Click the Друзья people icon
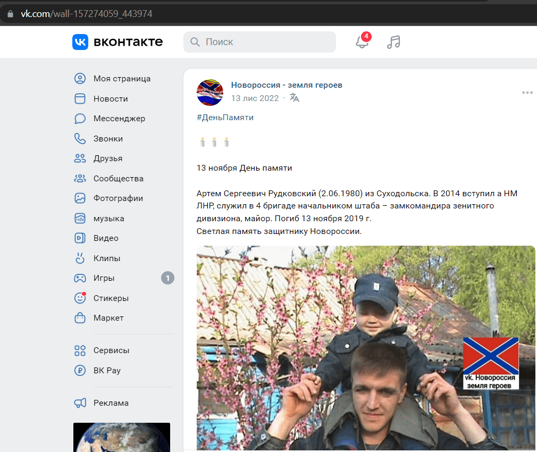 pyautogui.click(x=80, y=158)
